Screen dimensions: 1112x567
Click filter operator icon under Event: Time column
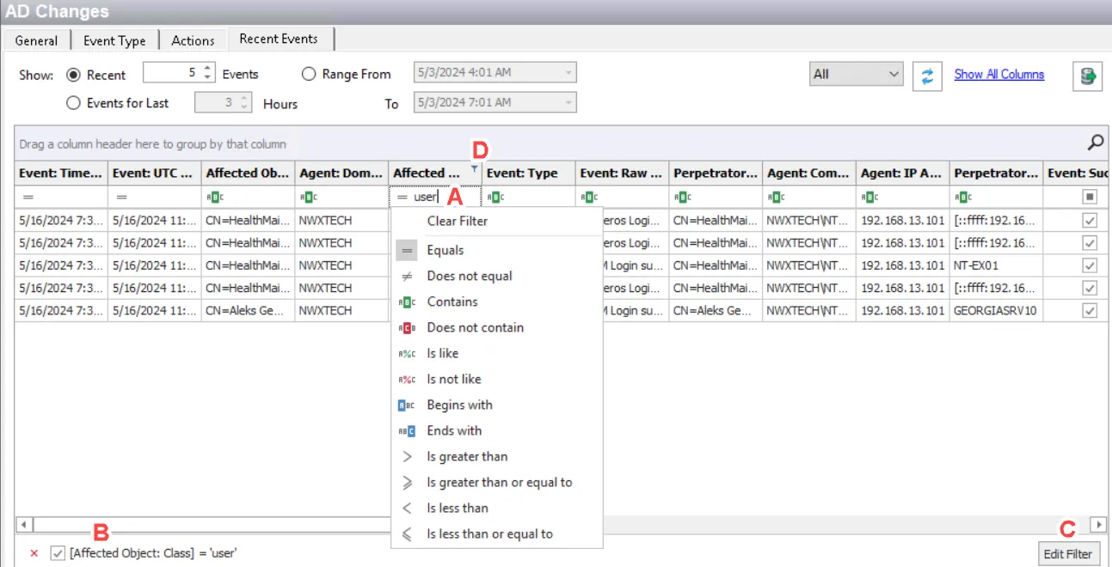pyautogui.click(x=28, y=197)
